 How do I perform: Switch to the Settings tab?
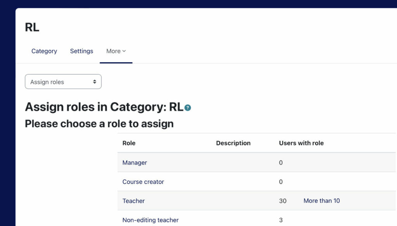(81, 51)
